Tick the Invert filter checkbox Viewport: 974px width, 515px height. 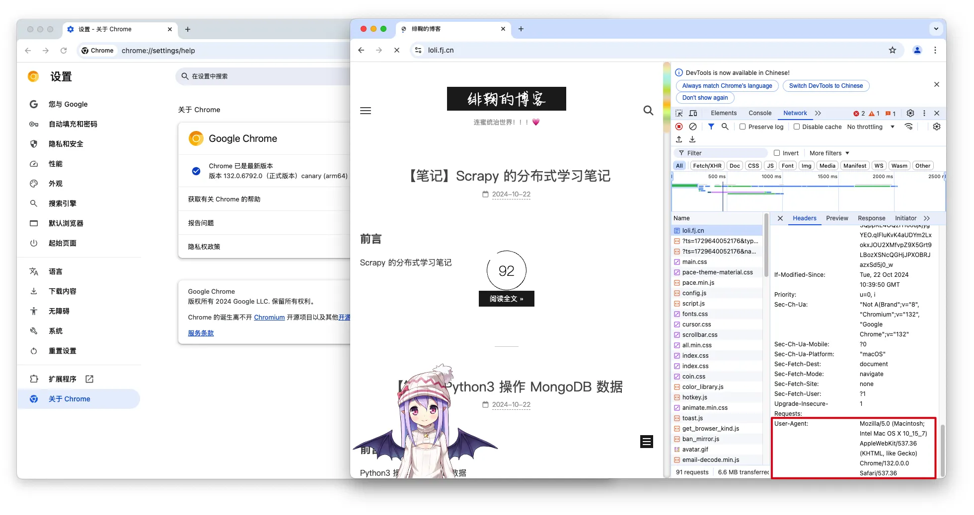coord(777,153)
